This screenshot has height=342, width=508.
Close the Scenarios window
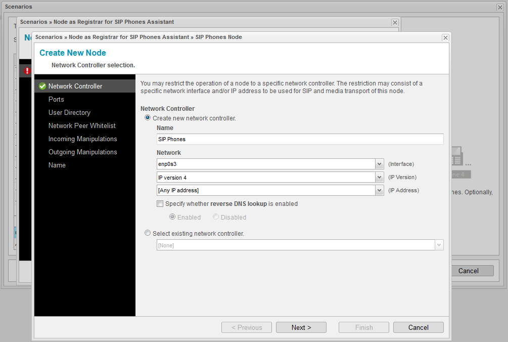[x=500, y=7]
